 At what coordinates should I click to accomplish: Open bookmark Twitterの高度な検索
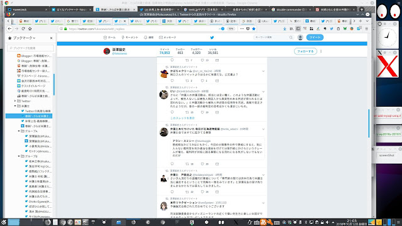point(36,111)
